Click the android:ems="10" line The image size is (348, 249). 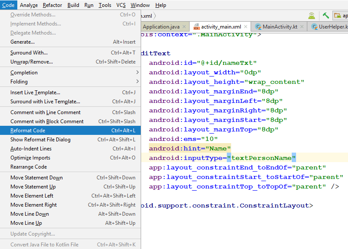pos(183,139)
